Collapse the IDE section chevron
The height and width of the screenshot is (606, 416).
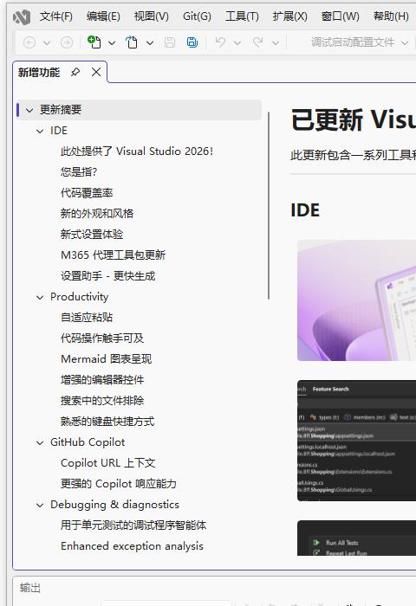[x=40, y=131]
